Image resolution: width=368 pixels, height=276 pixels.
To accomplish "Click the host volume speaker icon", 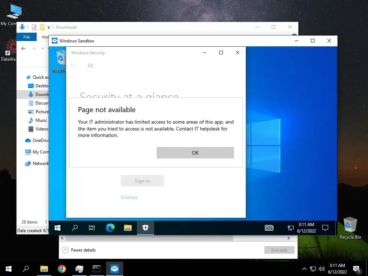I will (x=322, y=269).
